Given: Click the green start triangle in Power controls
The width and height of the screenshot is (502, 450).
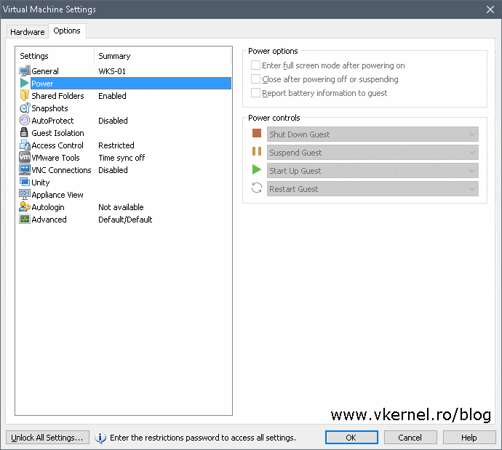Looking at the screenshot, I should (x=257, y=169).
